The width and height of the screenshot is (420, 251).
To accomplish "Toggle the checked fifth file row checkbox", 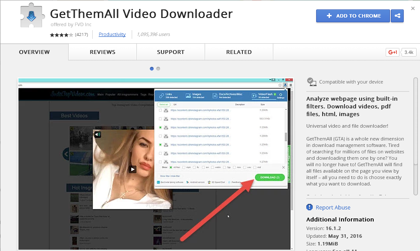I will pos(160,145).
